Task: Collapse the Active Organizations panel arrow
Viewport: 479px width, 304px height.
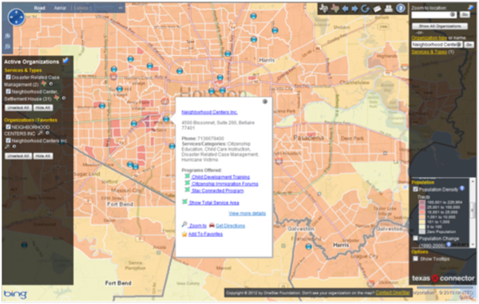Action: pyautogui.click(x=65, y=61)
